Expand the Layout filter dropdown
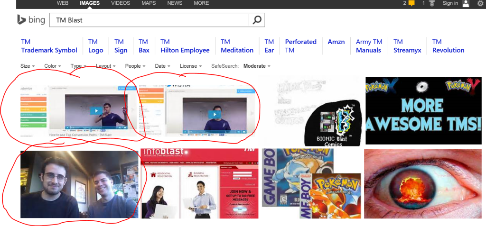486x226 pixels. point(106,66)
